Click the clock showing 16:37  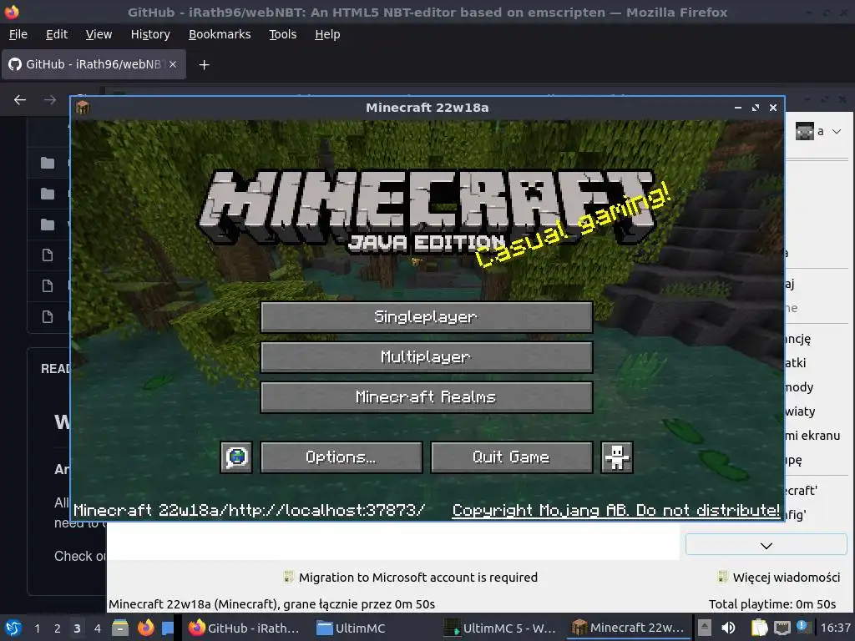click(835, 628)
